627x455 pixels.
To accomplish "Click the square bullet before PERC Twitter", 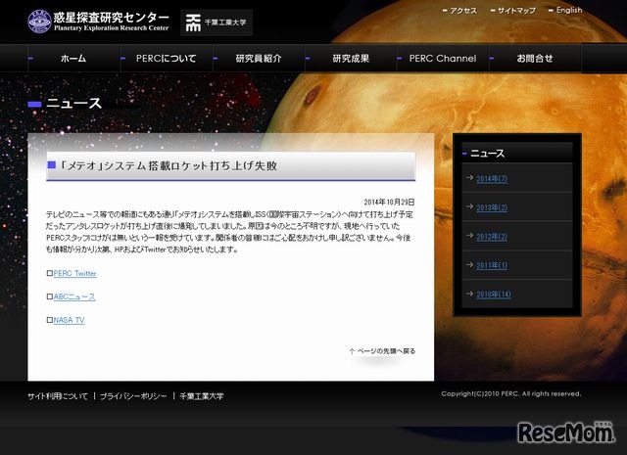I will (50, 273).
